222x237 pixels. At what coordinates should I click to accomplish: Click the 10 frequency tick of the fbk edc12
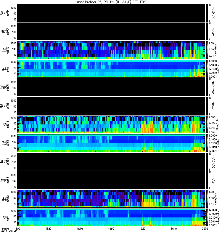click(15, 204)
